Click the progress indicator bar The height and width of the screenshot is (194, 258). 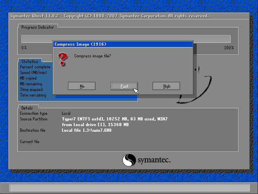pos(126,39)
